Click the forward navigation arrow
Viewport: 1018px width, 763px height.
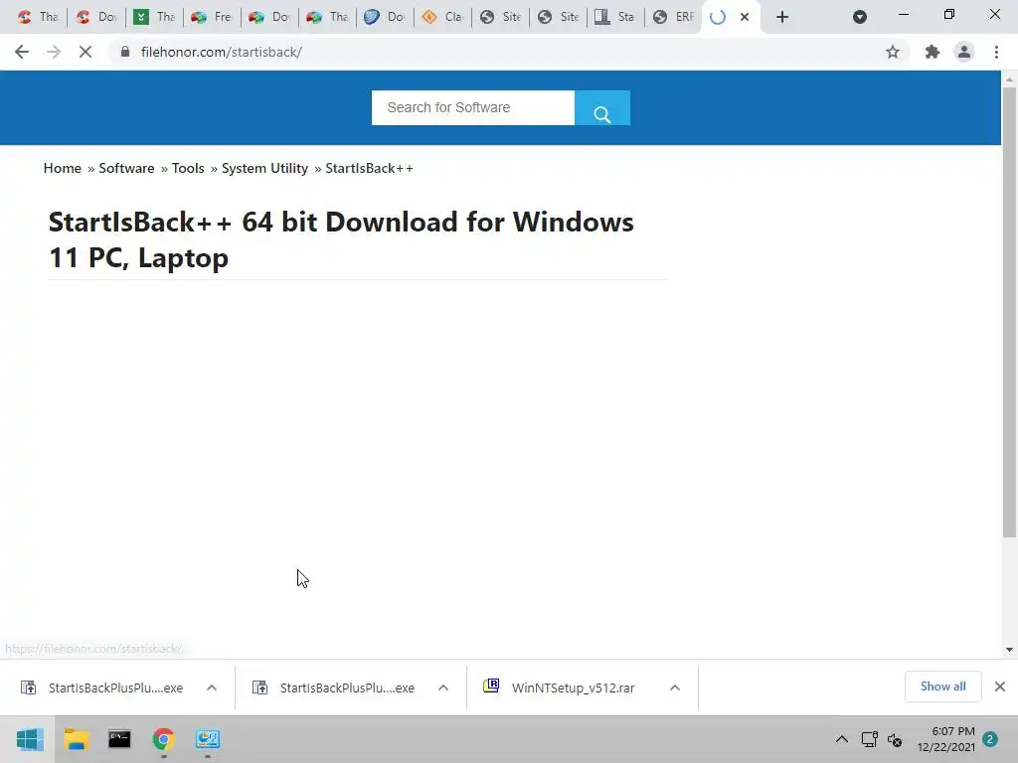[54, 52]
